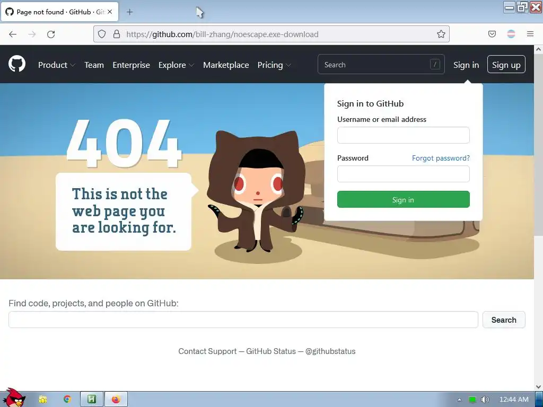
Task: Click the scrollbar down arrow
Action: pos(539,386)
